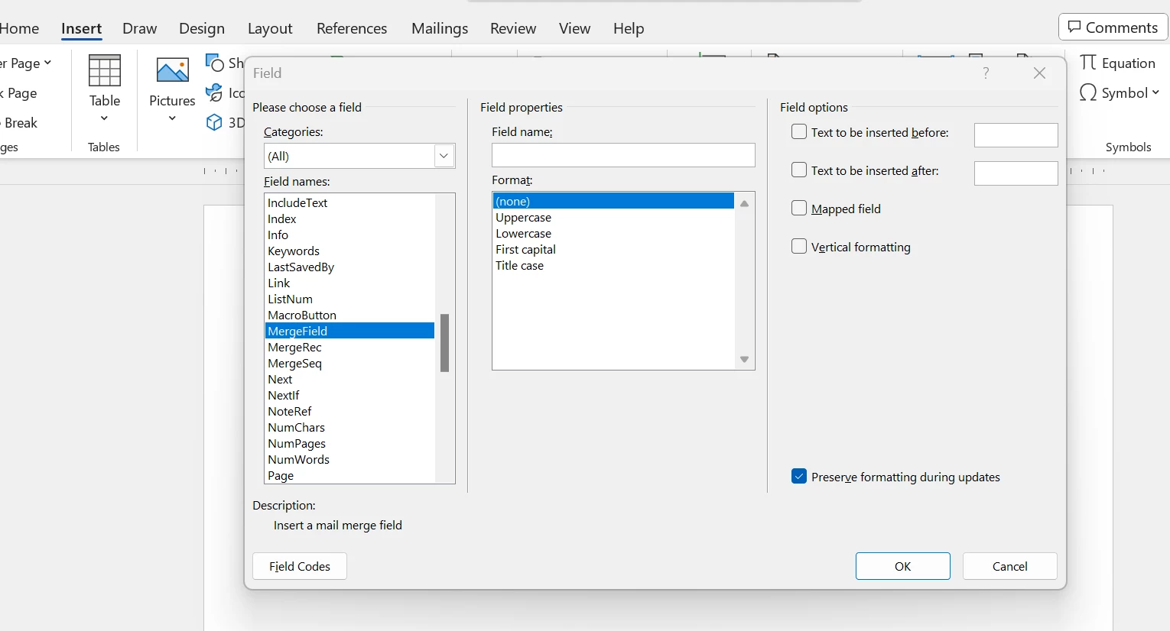Click the Insert tab
1170x631 pixels.
coord(82,28)
